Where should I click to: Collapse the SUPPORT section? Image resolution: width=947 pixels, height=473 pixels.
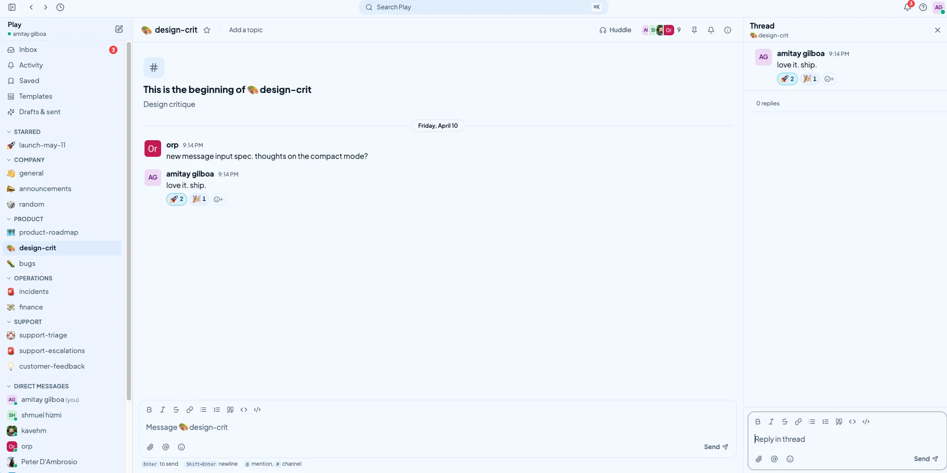click(24, 322)
